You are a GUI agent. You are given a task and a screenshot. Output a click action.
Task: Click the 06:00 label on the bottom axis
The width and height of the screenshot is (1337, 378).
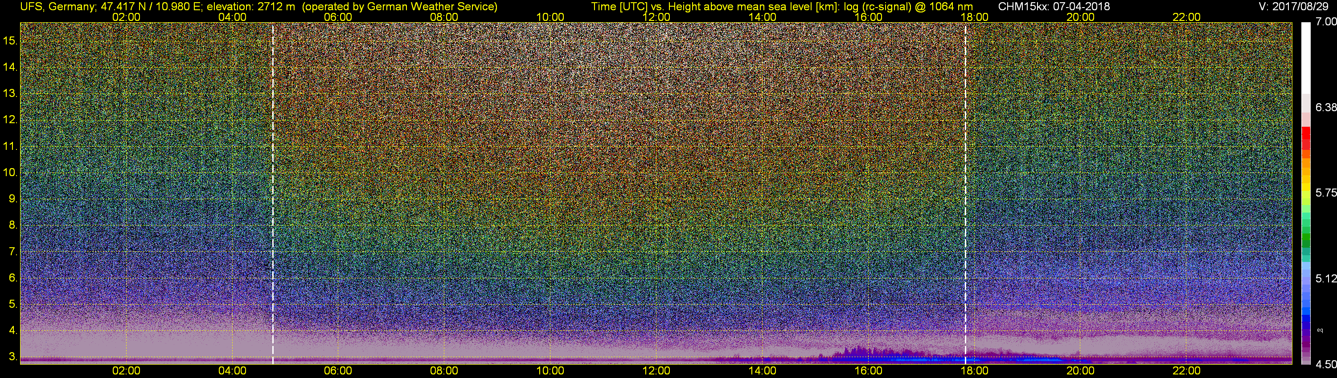coord(338,371)
